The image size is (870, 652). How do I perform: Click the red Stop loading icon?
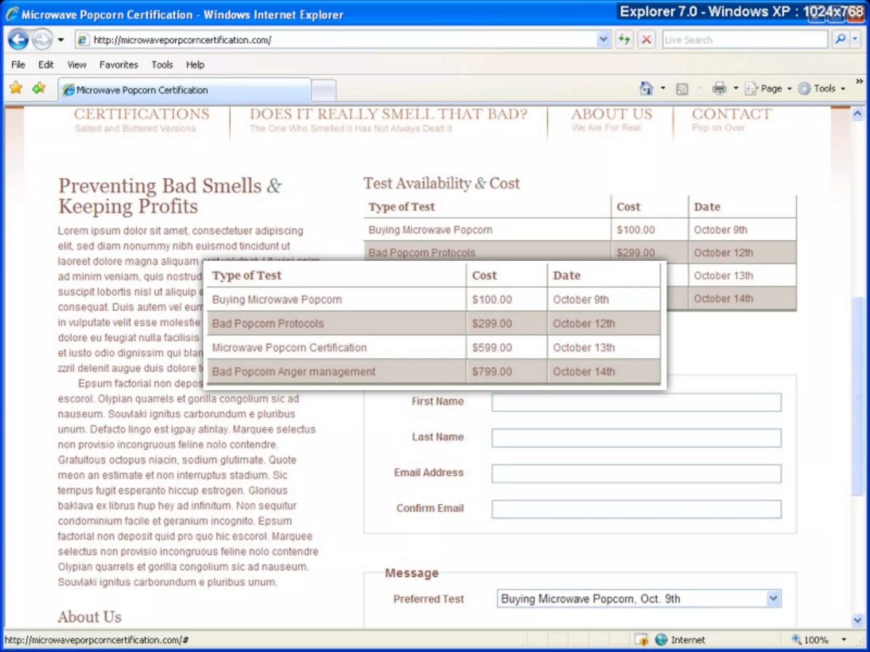(x=646, y=39)
